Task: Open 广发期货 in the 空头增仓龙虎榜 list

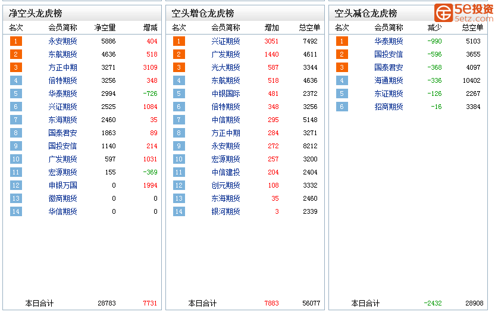Action: pyautogui.click(x=226, y=54)
